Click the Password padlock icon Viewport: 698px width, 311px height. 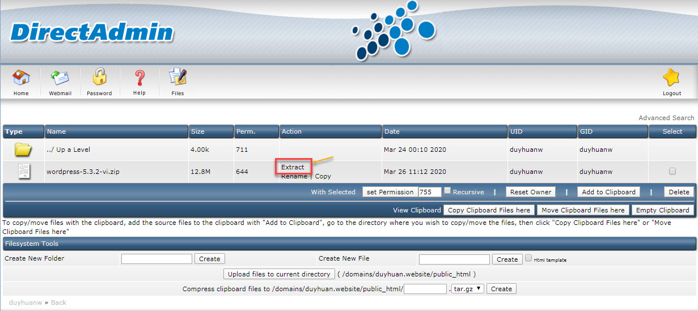99,78
